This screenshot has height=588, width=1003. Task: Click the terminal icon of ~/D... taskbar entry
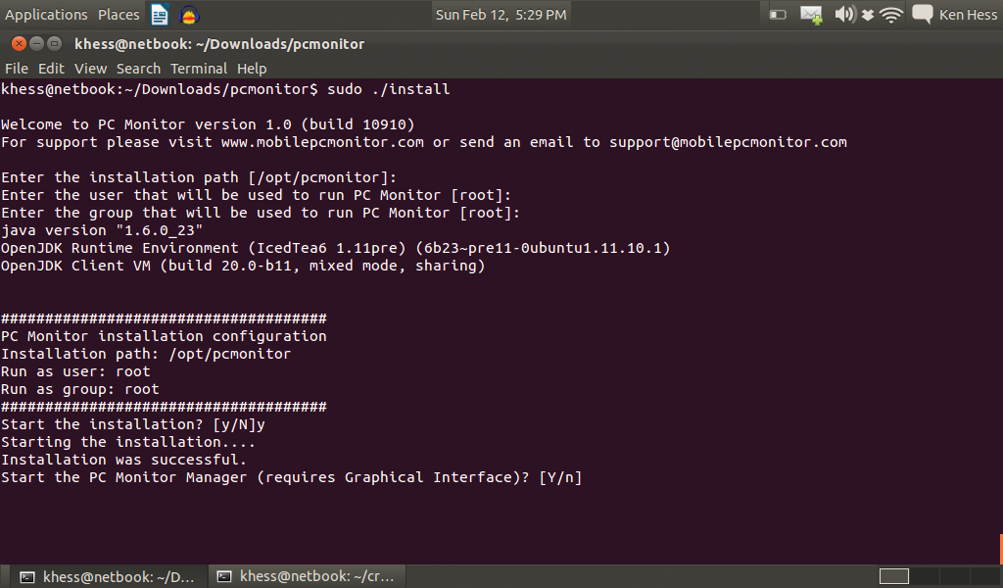(x=26, y=577)
